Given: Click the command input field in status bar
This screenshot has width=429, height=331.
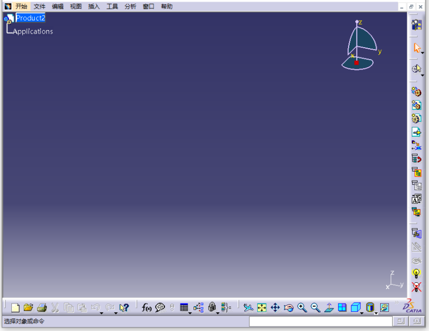Looking at the screenshot, I should click(321, 322).
